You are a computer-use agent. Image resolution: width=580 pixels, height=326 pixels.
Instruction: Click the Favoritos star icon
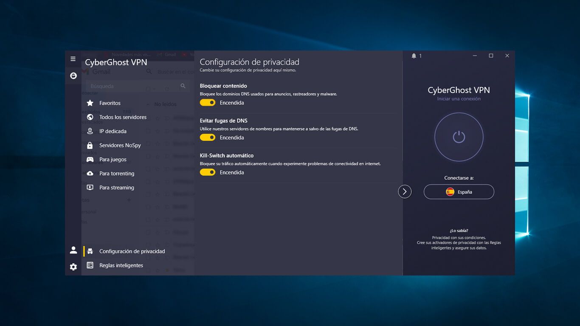point(90,103)
